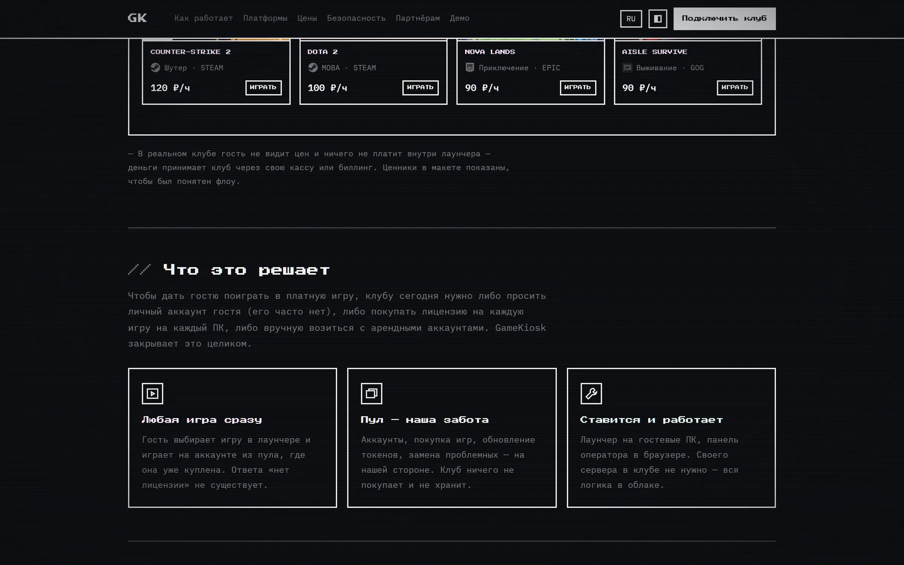
Task: Click the Приключение · EPIC label
Action: pos(519,68)
